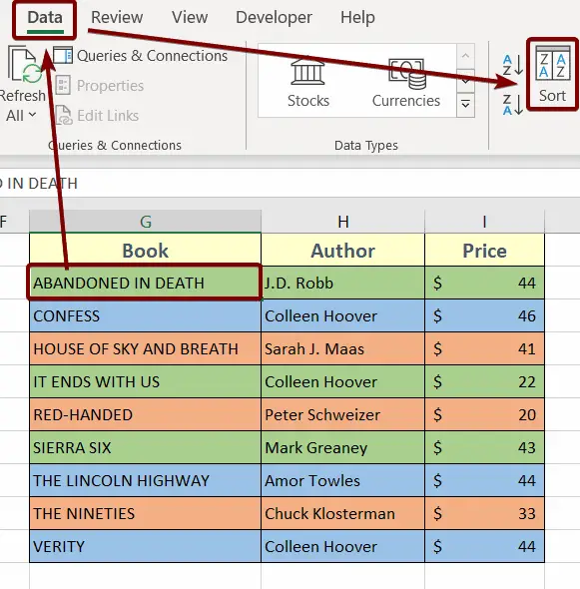Screen dimensions: 580x589
Task: Expand the Refresh All dropdown arrow
Action: pyautogui.click(x=32, y=114)
